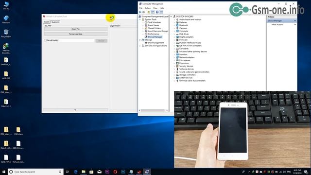Click the Show/Hide Action Pane toolbar icon
This screenshot has height=175, width=311.
pos(161,12)
